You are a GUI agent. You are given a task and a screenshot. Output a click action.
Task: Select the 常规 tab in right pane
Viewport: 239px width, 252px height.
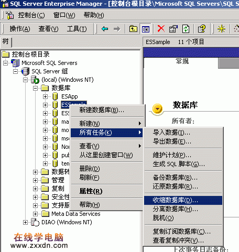[x=182, y=61]
